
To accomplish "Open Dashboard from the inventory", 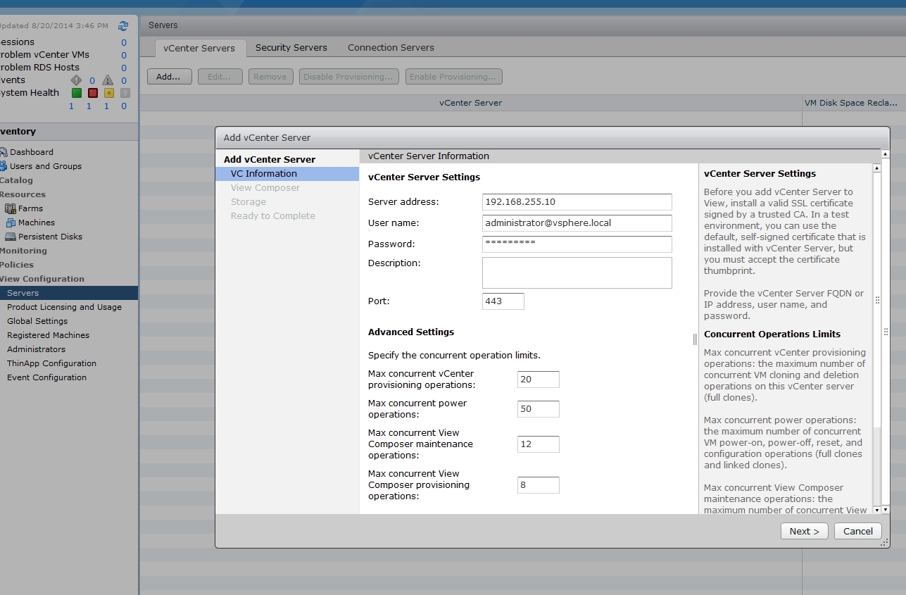I will [x=31, y=152].
